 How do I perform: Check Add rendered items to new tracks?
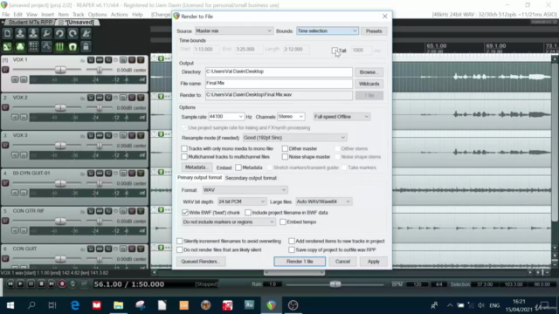(x=292, y=241)
